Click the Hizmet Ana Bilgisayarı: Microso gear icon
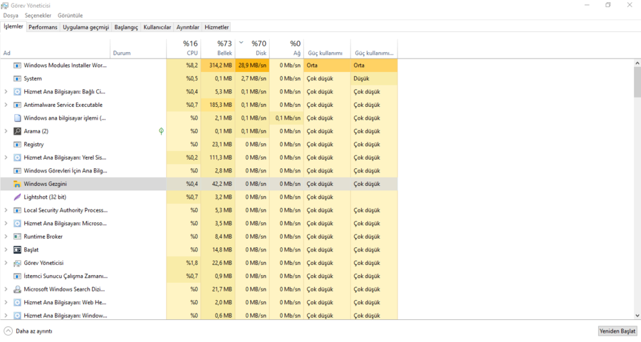This screenshot has height=342, width=641. tap(17, 223)
